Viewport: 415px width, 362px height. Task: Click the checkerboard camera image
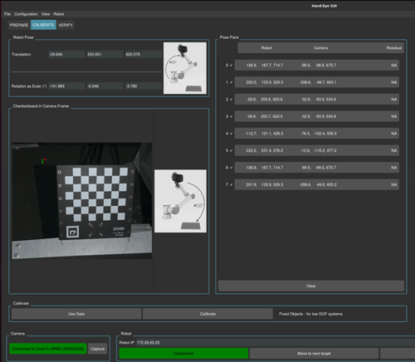[x=81, y=201]
